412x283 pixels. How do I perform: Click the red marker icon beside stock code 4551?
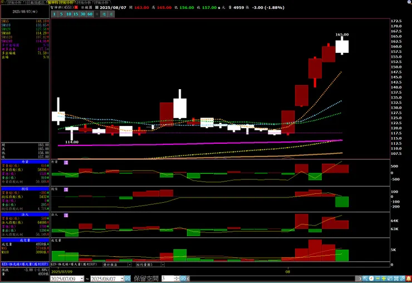(x=76, y=7)
